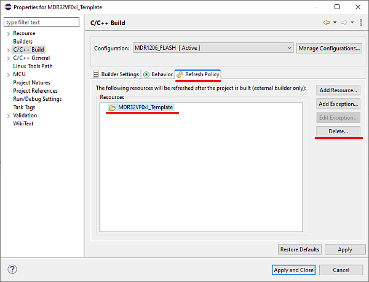Select Resource in the tree
The height and width of the screenshot is (282, 369).
pyautogui.click(x=24, y=33)
